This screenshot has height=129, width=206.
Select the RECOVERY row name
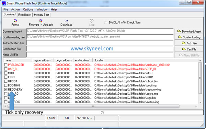15,90
